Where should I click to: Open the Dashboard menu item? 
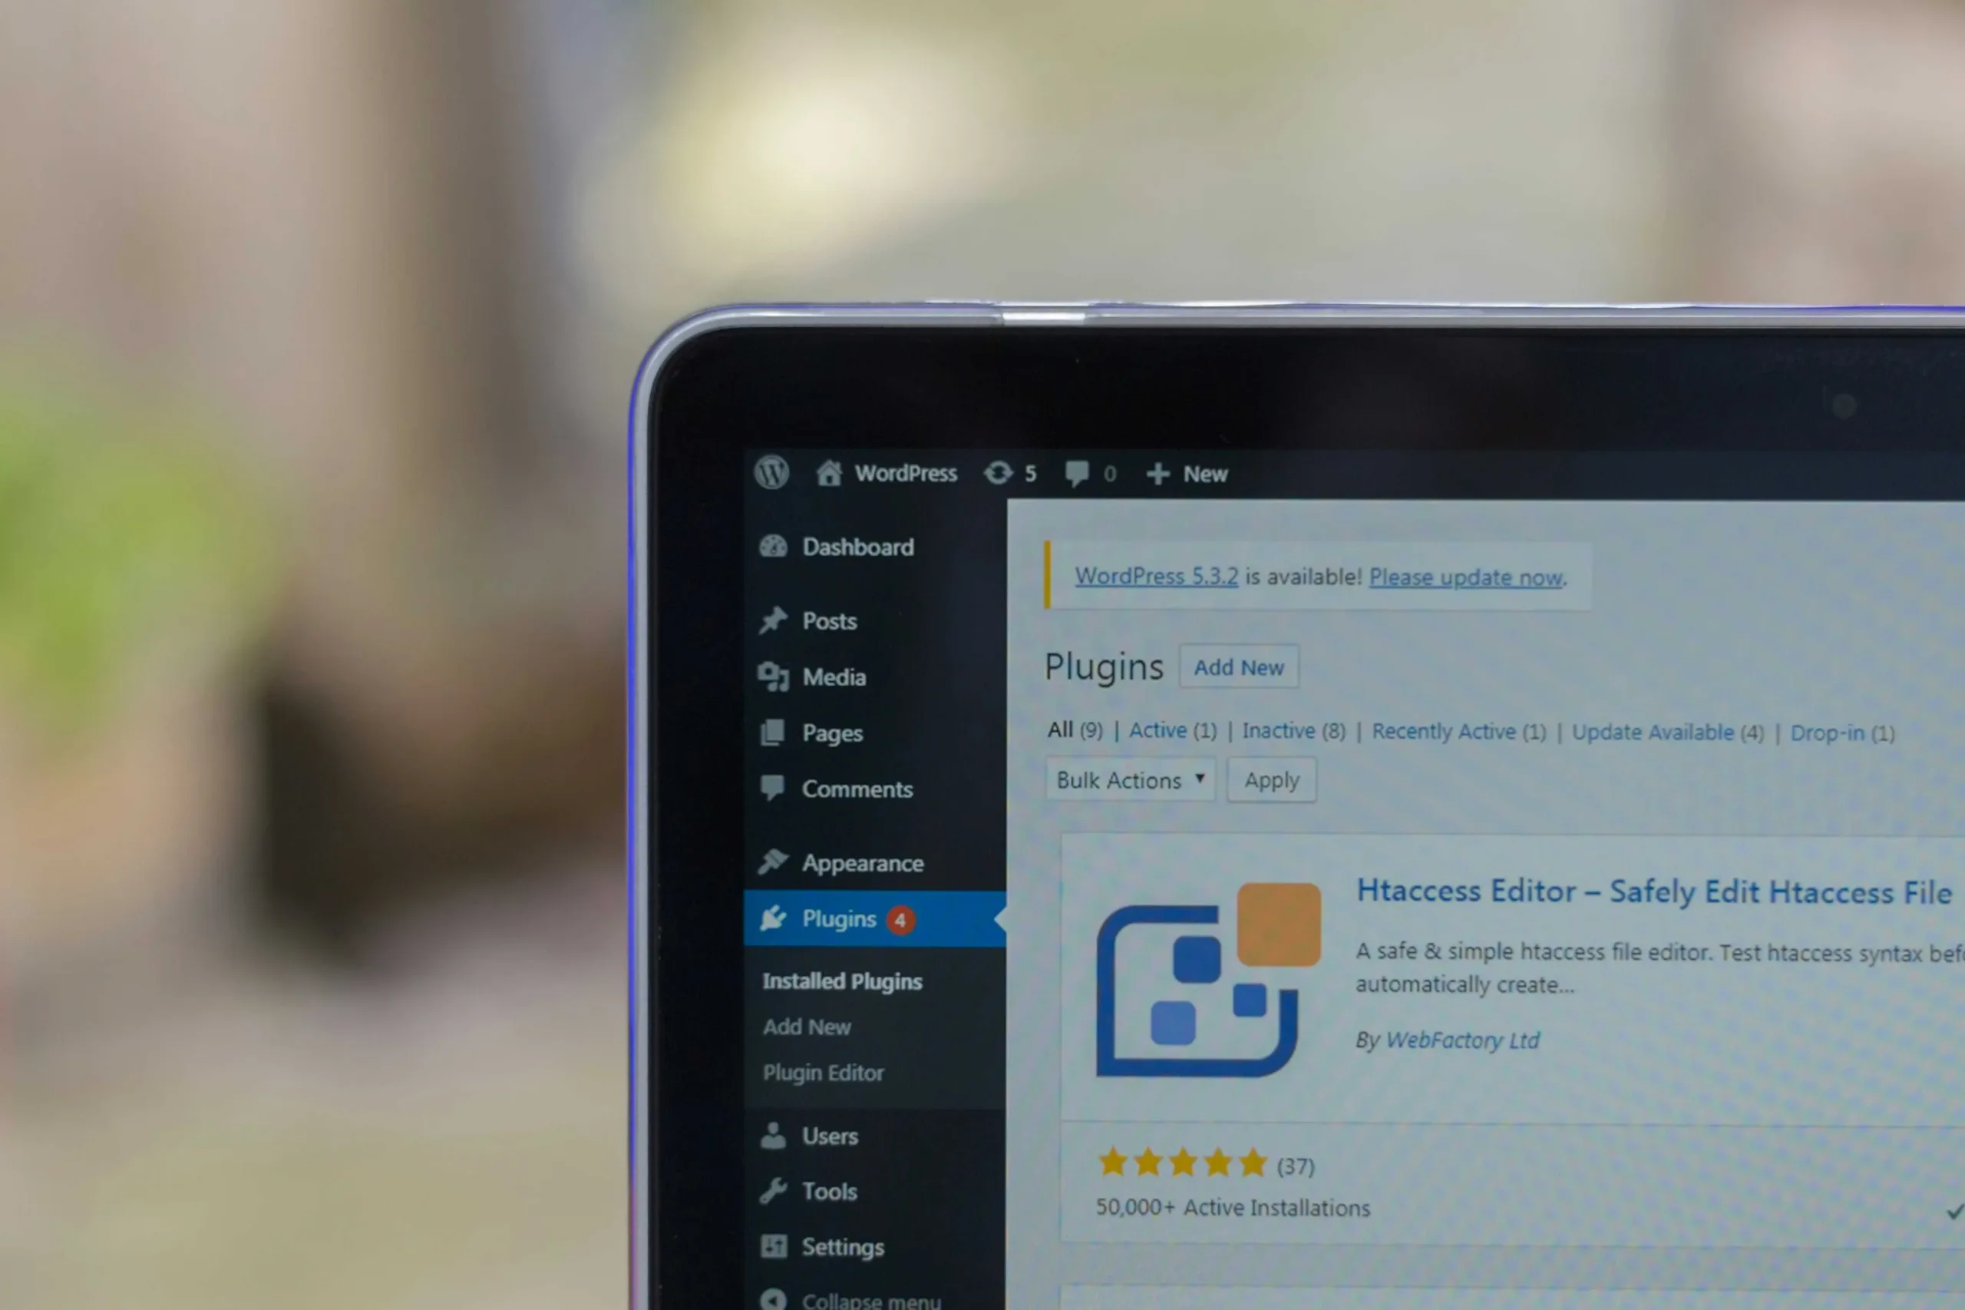[x=854, y=545]
